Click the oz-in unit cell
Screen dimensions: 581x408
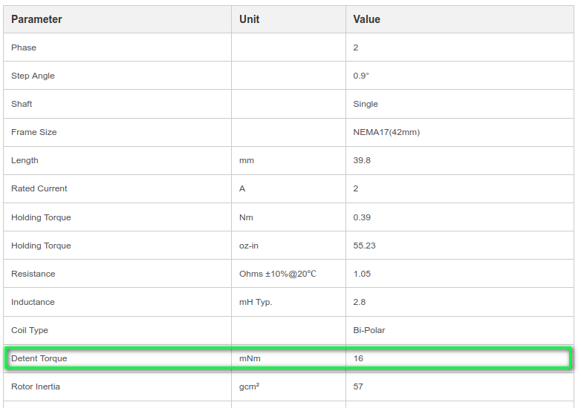[x=289, y=246]
